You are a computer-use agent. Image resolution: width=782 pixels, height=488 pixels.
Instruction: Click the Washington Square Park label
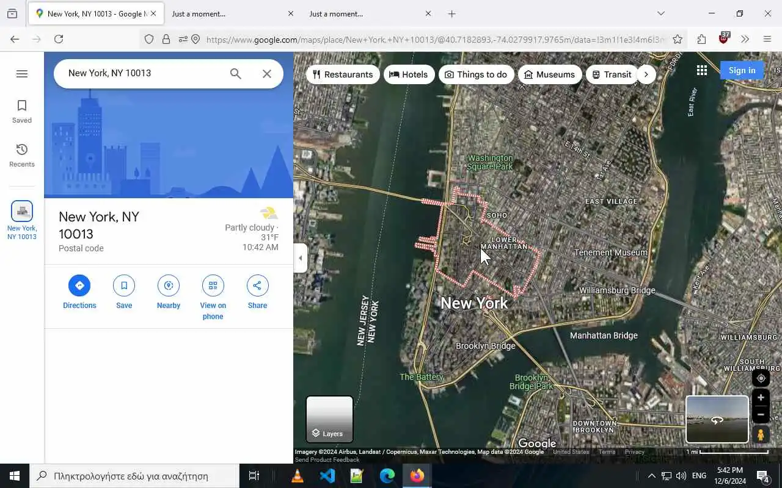[x=490, y=162]
